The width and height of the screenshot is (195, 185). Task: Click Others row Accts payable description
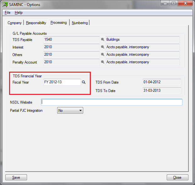pos(143,54)
